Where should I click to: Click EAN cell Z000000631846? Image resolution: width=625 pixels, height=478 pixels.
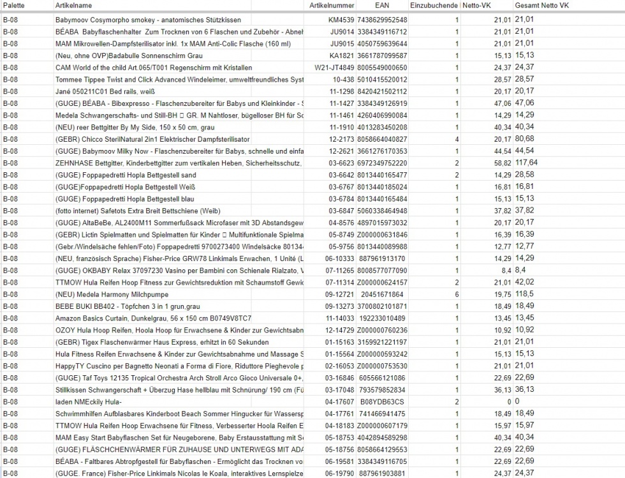click(382, 235)
